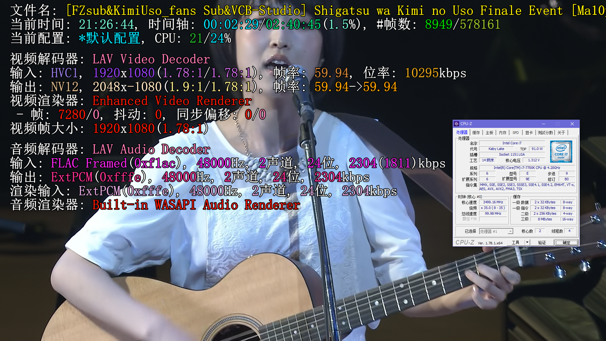Switch to the 处理器 tab in CPU-Z
The height and width of the screenshot is (341, 606).
click(x=462, y=133)
